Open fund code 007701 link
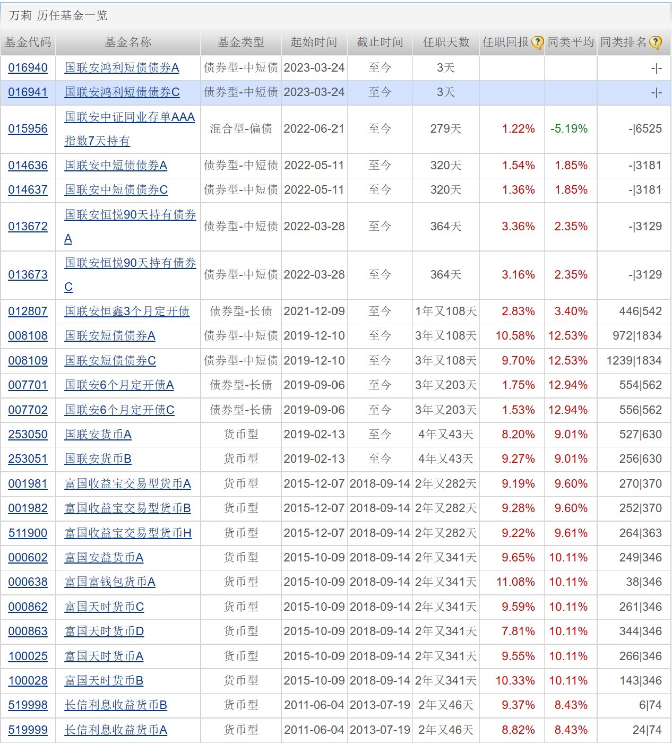The width and height of the screenshot is (672, 744). click(x=28, y=385)
